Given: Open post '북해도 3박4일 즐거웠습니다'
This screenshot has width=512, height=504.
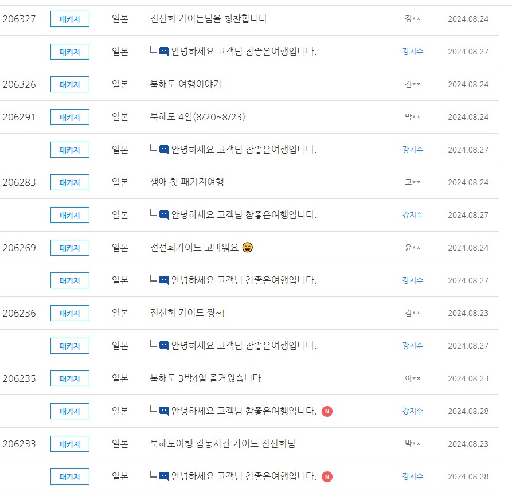Looking at the screenshot, I should [x=205, y=378].
